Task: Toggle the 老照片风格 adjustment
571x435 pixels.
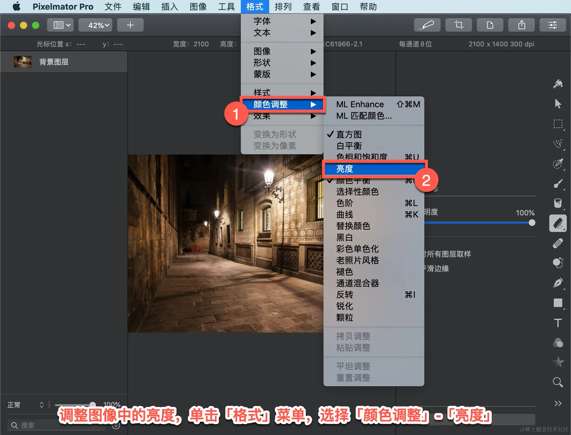Action: click(374, 260)
